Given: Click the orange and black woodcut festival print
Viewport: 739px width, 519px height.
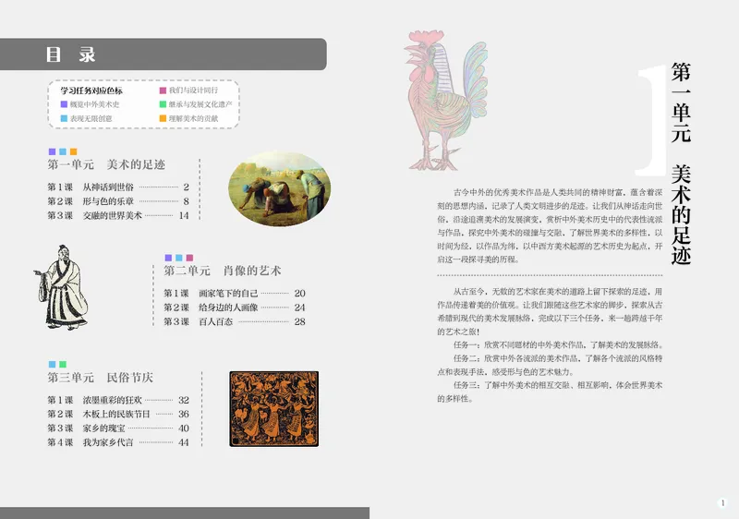Looking at the screenshot, I should pos(273,409).
